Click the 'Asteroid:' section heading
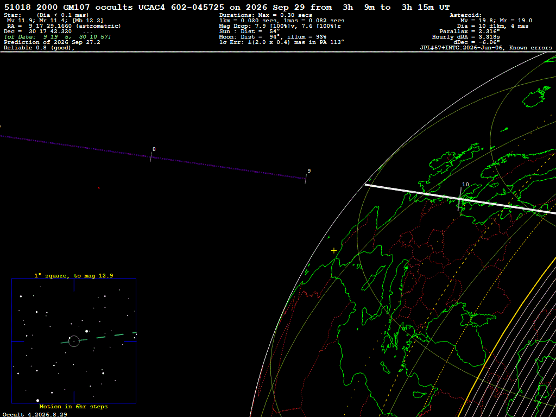Viewport: 556px width, 417px height. point(465,15)
